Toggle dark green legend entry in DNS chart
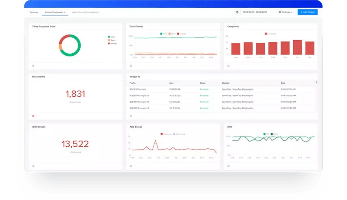Viewport: 347px width, 200px height. (275, 134)
